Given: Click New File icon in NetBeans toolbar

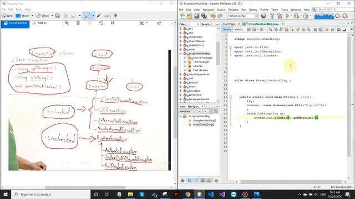Looking at the screenshot, I should pyautogui.click(x=182, y=16).
